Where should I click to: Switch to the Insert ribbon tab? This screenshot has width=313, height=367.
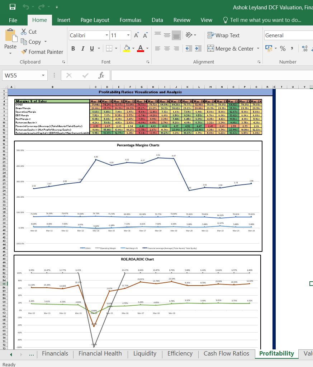coord(63,20)
